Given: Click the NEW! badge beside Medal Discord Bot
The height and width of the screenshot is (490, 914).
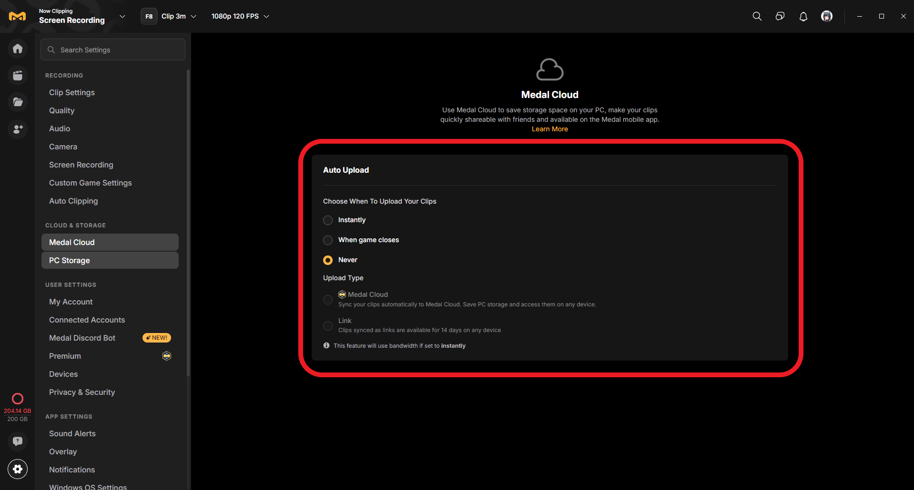Looking at the screenshot, I should (x=157, y=338).
